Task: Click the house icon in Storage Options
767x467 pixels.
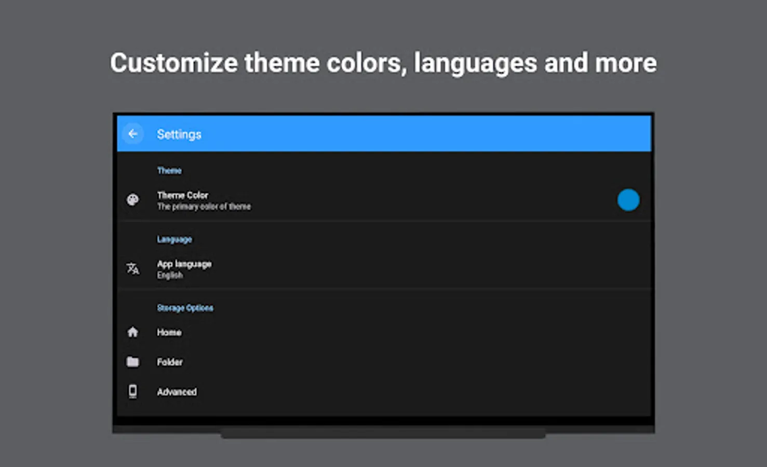Action: (133, 332)
